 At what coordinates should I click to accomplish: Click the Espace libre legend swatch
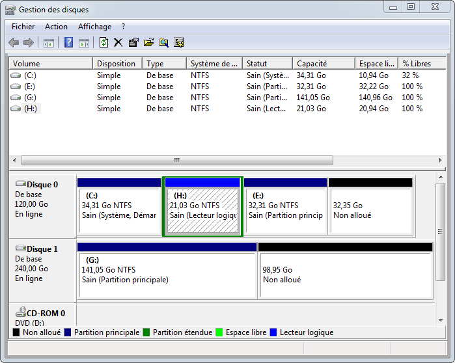point(219,332)
